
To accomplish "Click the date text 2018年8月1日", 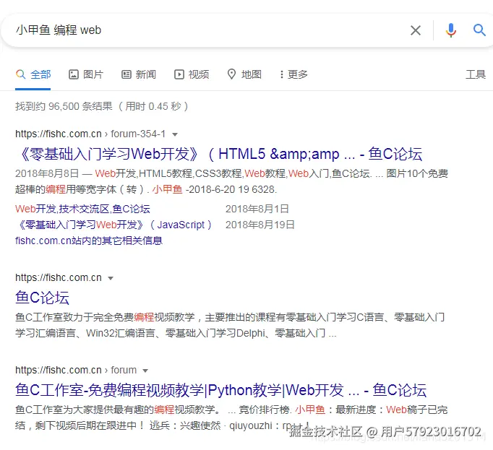I will click(x=257, y=209).
